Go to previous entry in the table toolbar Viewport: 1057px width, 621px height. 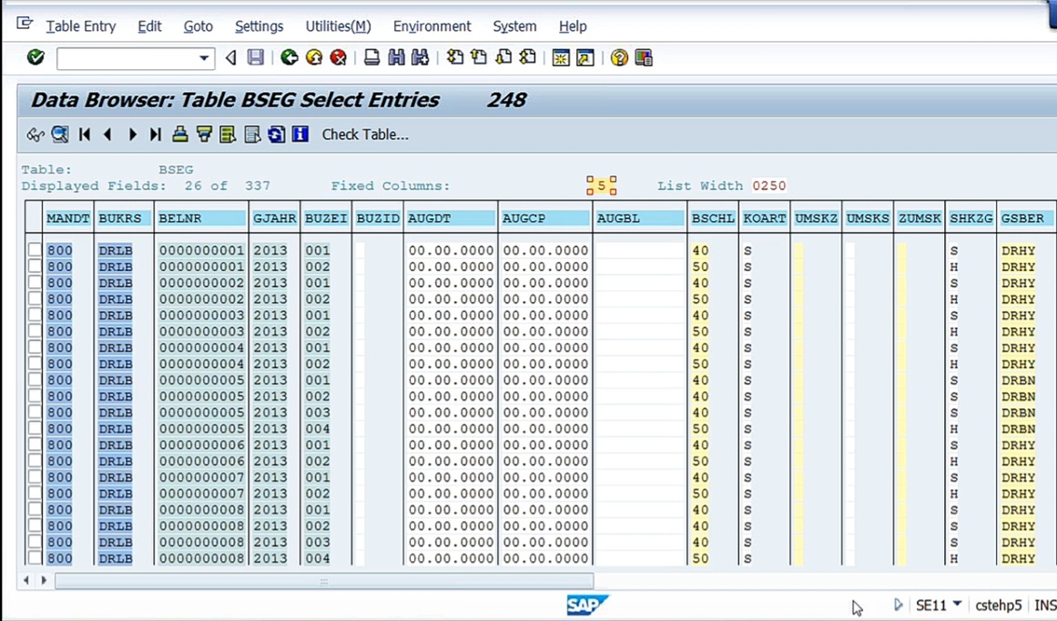107,135
